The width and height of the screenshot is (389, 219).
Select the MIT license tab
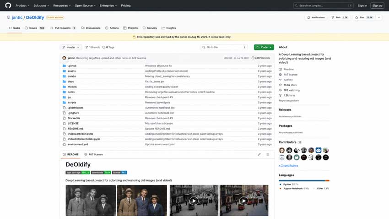(93, 154)
